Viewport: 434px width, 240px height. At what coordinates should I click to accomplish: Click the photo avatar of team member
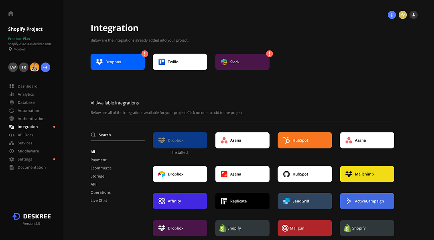(x=34, y=67)
